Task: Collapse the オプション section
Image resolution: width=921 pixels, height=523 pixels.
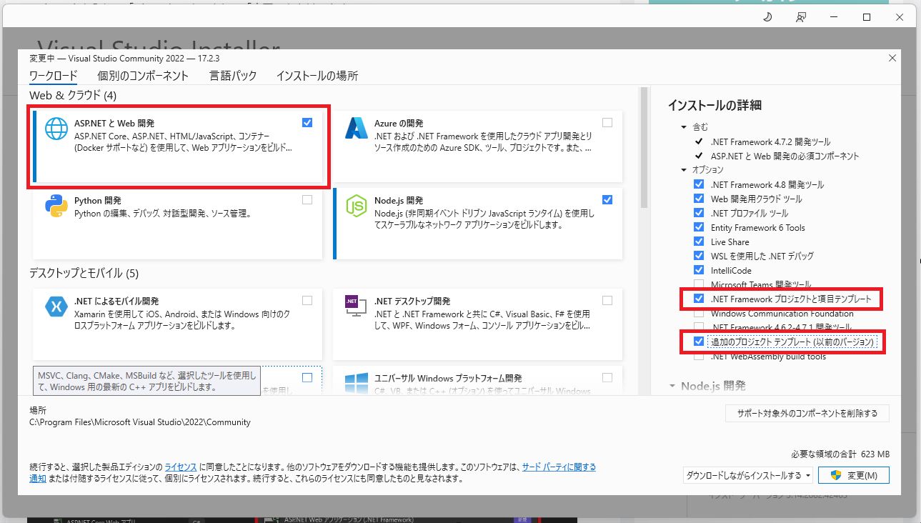Action: point(684,169)
